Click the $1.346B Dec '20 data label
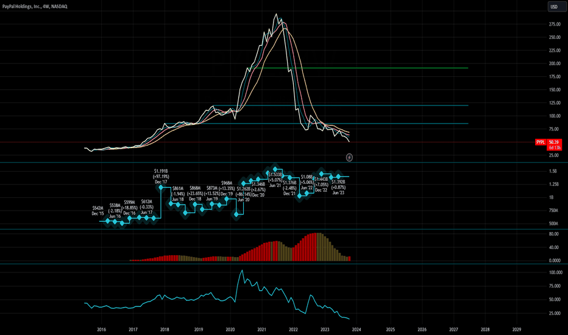568x335 pixels. point(258,190)
